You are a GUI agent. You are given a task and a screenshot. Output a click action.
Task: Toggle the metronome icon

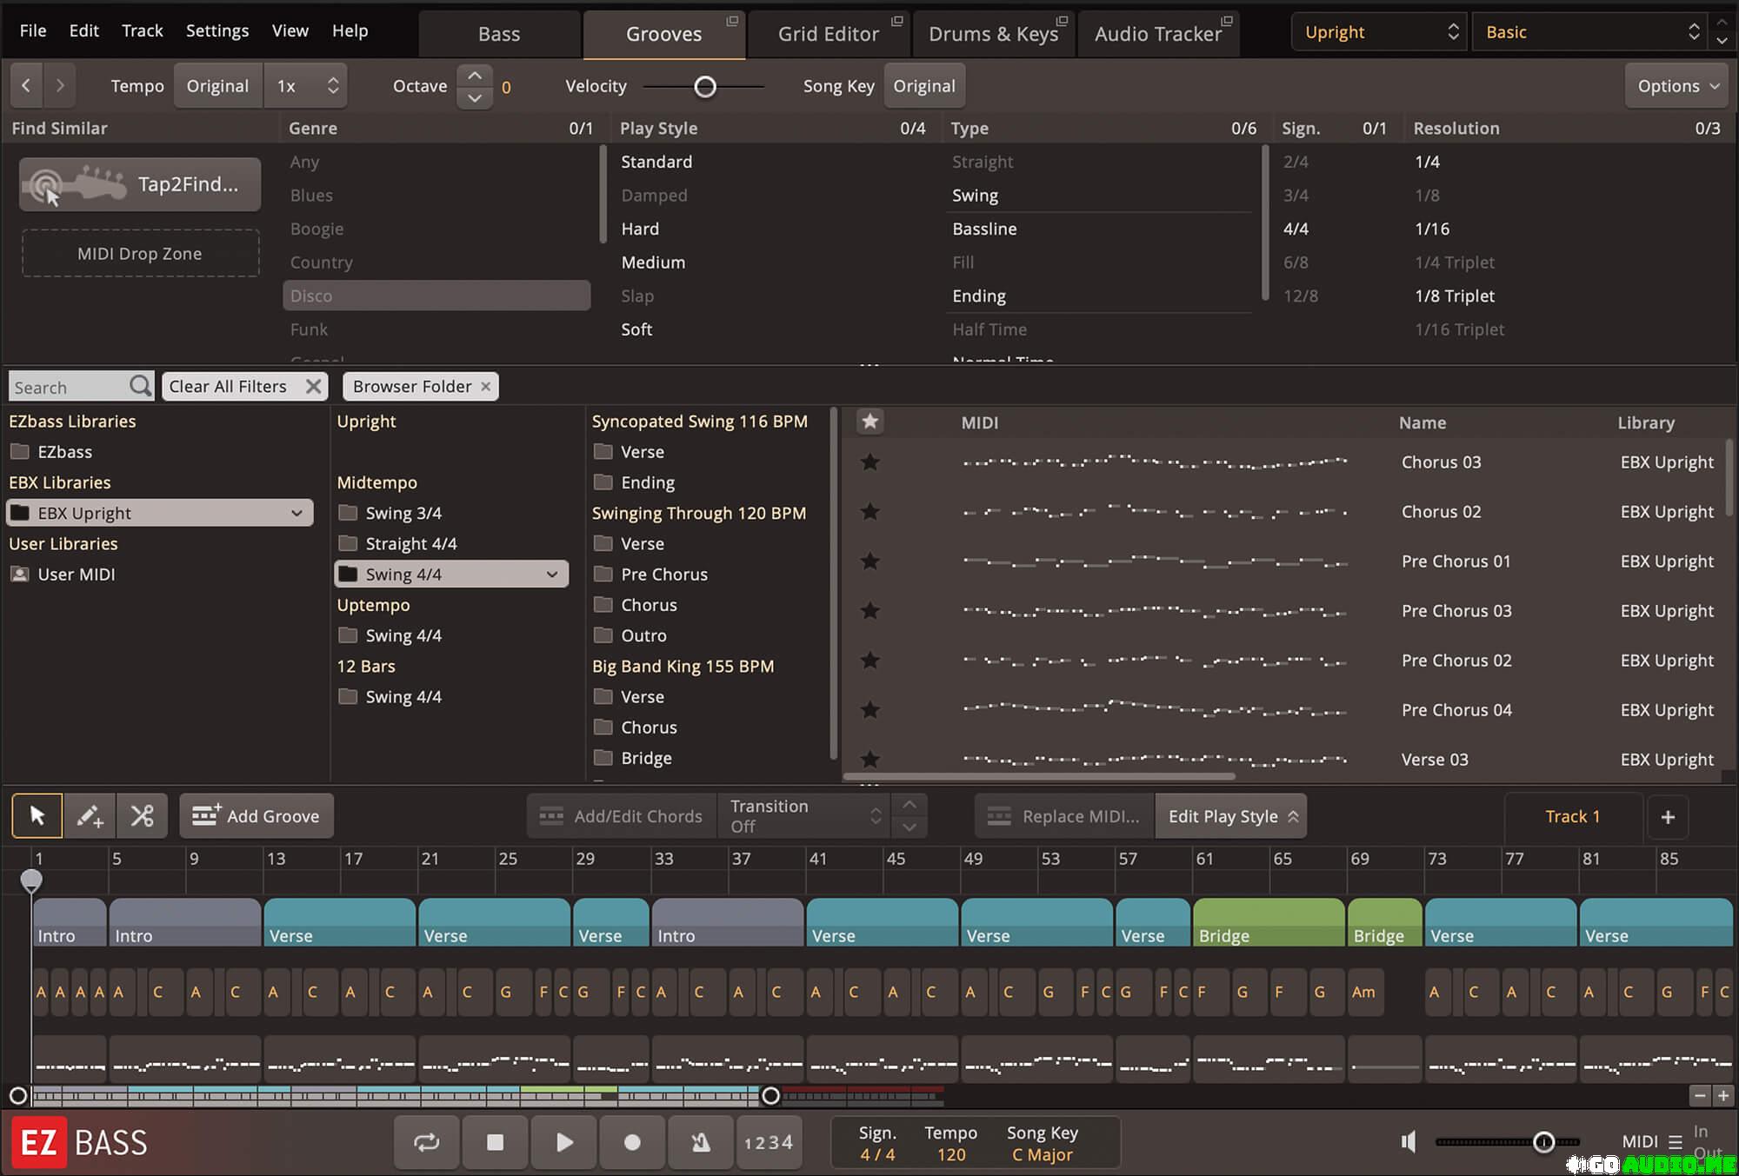701,1142
